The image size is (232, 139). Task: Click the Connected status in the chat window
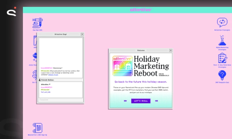(x=44, y=100)
